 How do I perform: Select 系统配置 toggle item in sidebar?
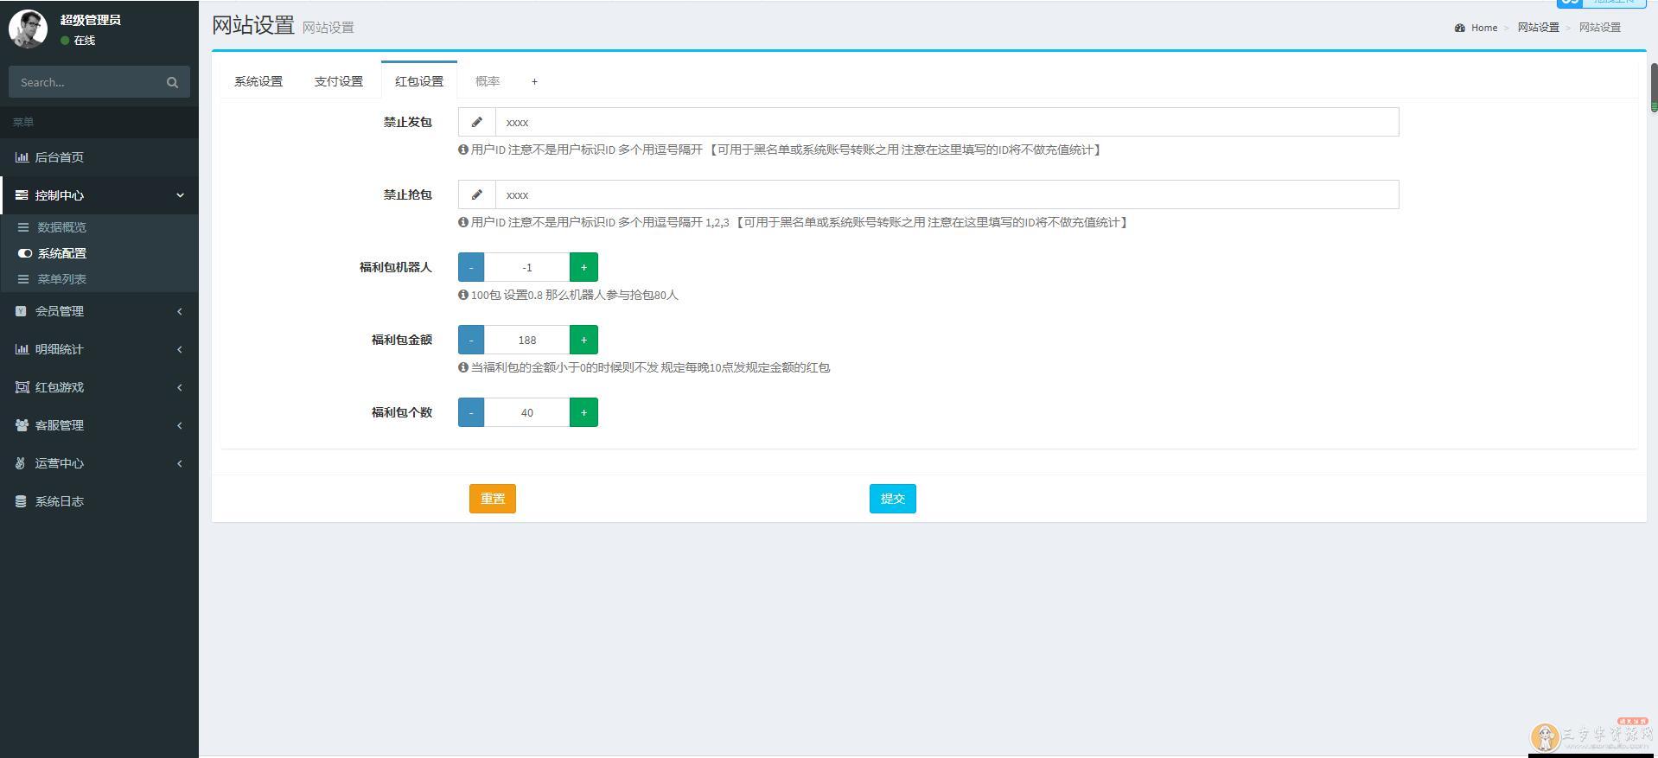click(61, 253)
